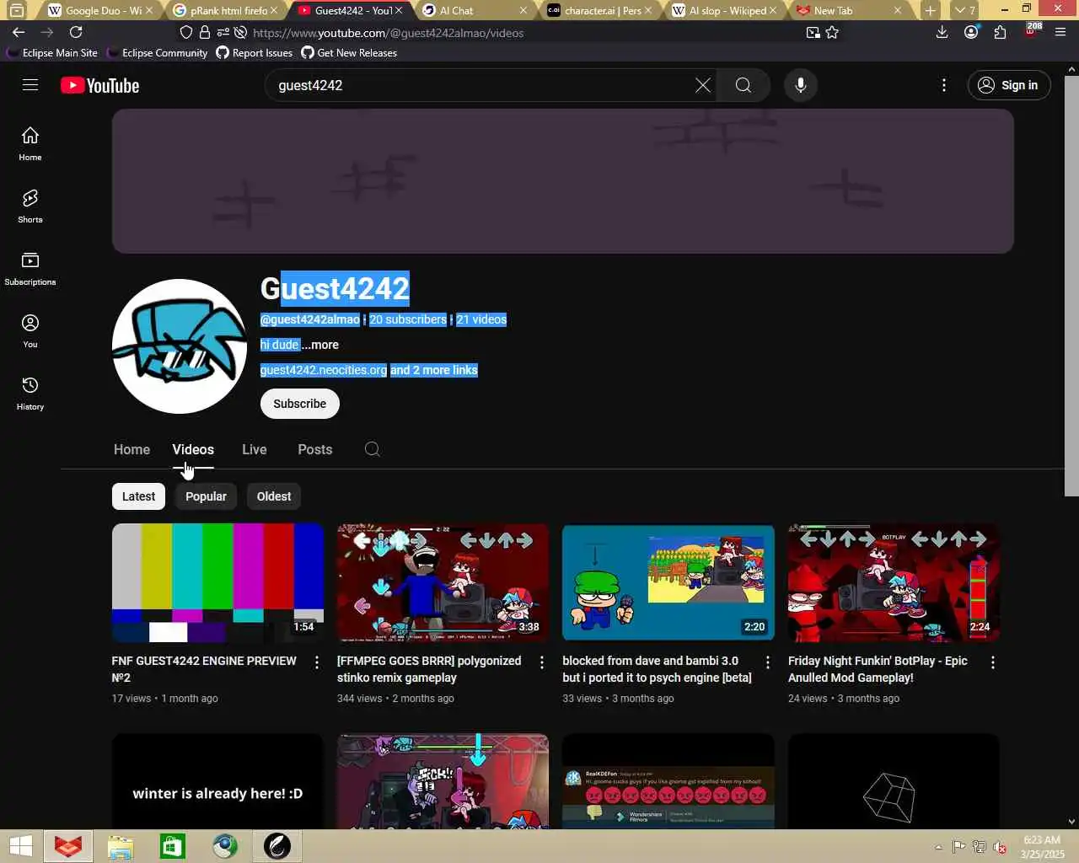This screenshot has height=863, width=1079.
Task: Switch to the AI slop Wikipedia tab
Action: click(724, 10)
